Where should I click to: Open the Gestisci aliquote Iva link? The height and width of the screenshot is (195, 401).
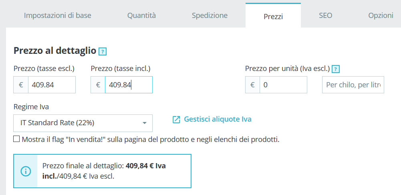[x=218, y=119]
